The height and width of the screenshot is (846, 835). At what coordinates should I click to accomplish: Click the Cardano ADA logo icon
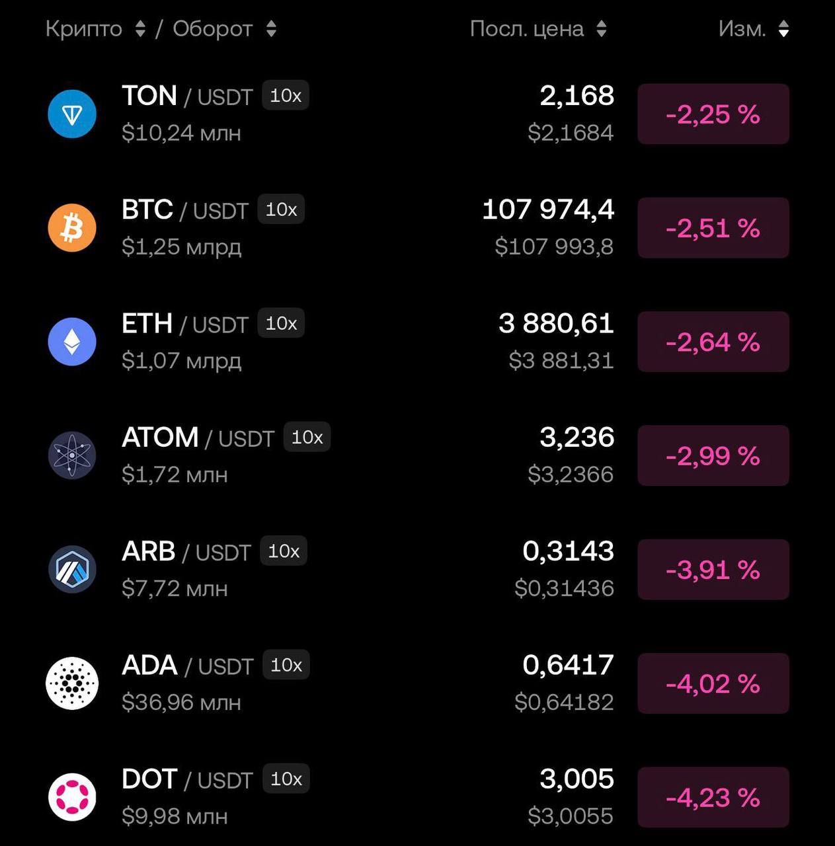[x=72, y=683]
